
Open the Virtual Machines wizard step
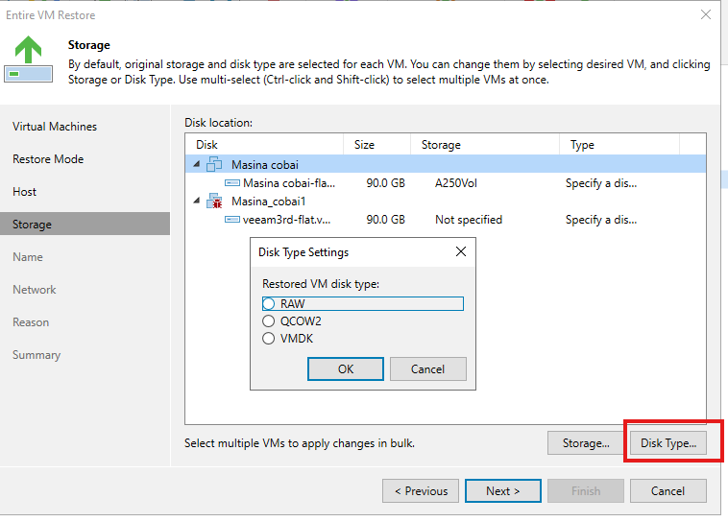(x=55, y=127)
